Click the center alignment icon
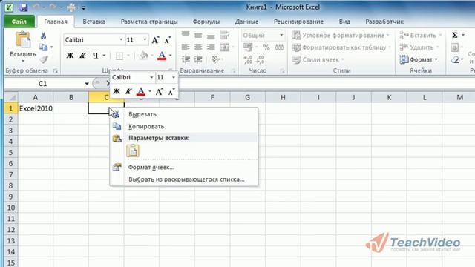475x267 pixels. (198, 47)
